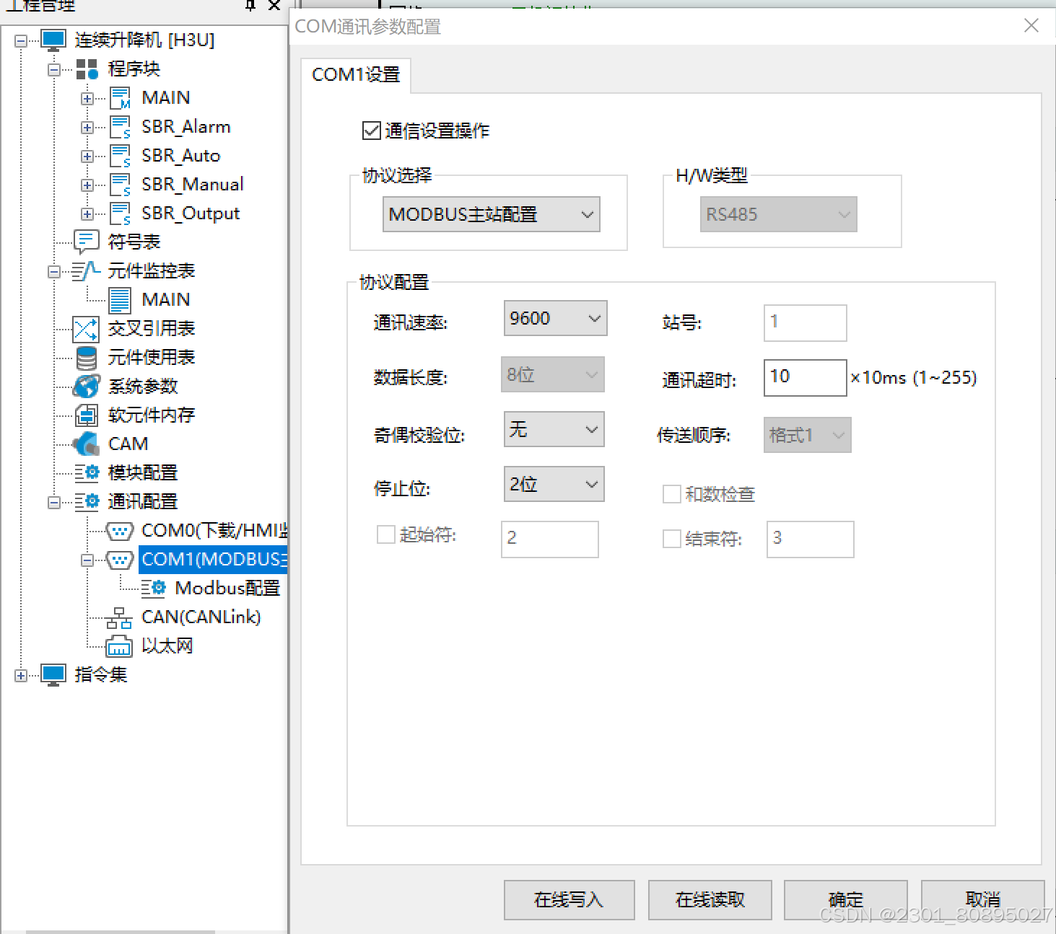Click inside the 站号 station number field

click(x=804, y=323)
